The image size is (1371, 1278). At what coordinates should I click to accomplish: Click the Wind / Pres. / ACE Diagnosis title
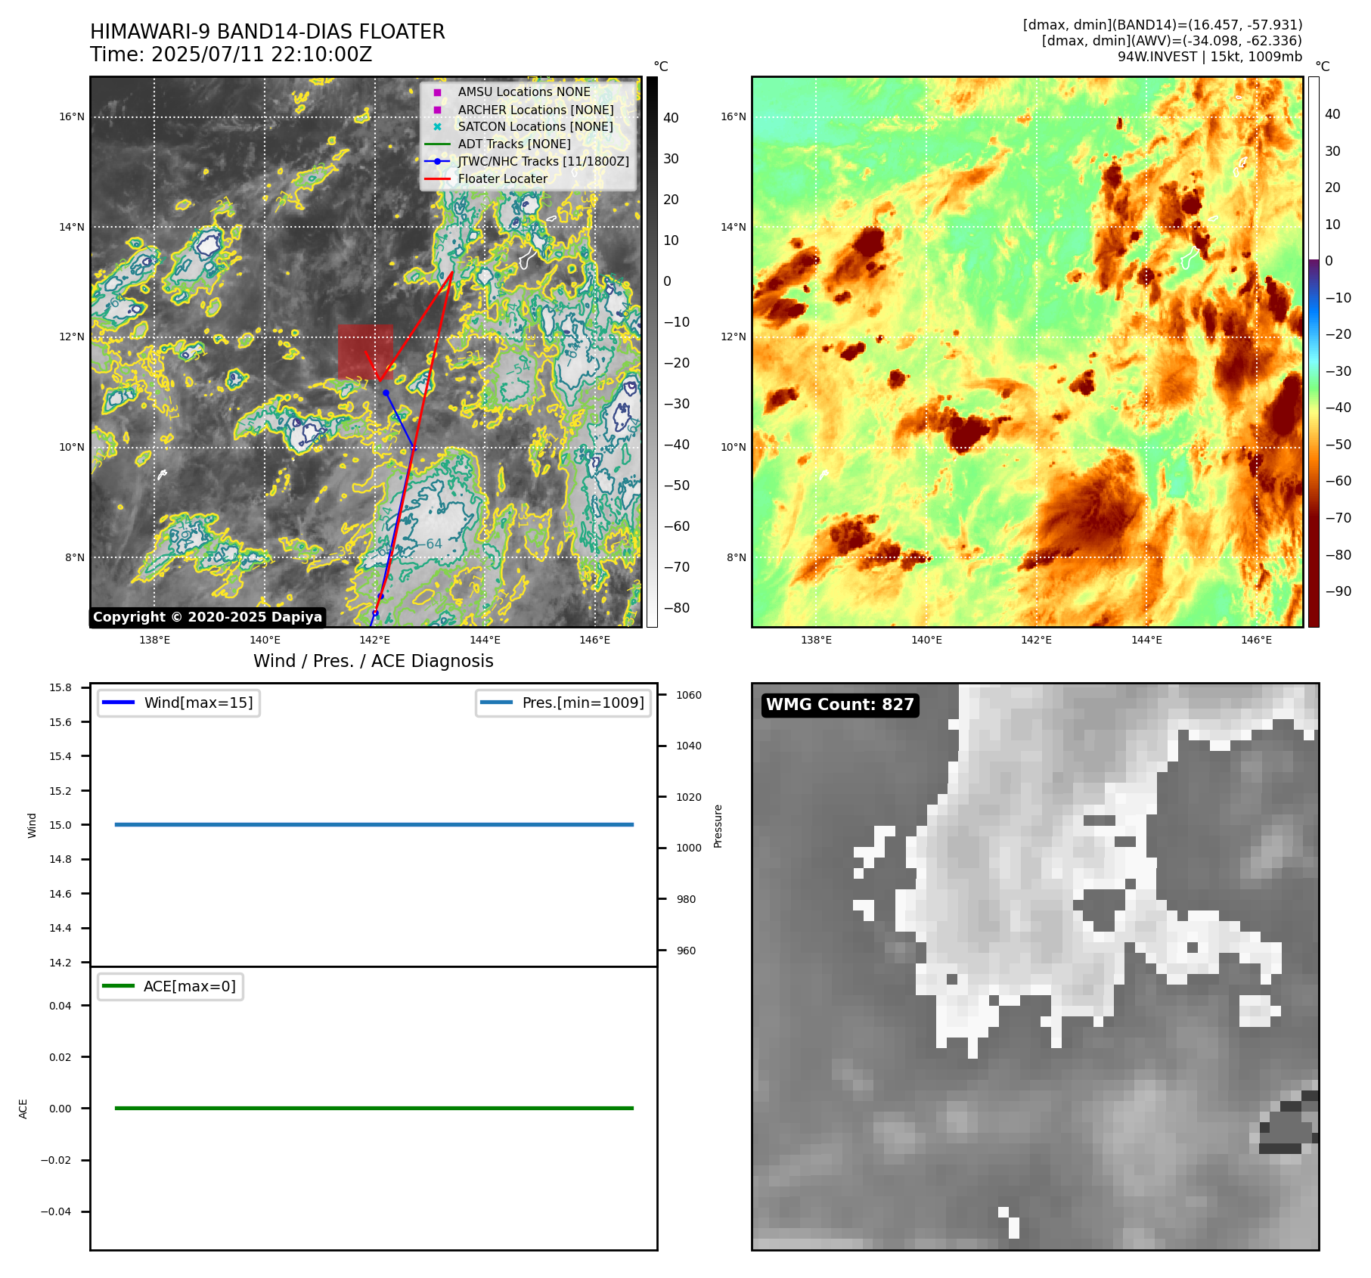[373, 661]
